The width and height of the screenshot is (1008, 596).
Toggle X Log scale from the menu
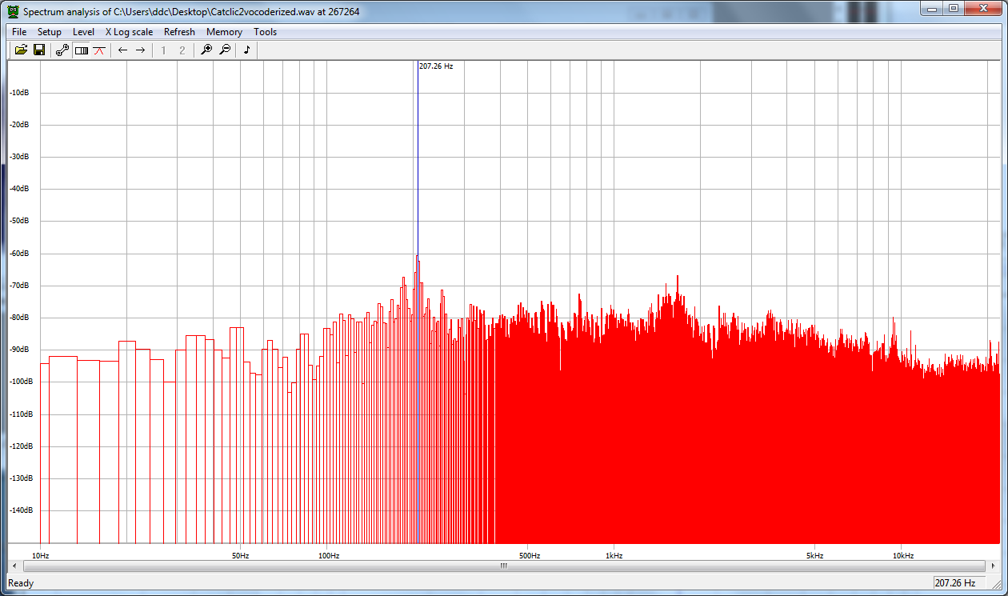coord(129,31)
